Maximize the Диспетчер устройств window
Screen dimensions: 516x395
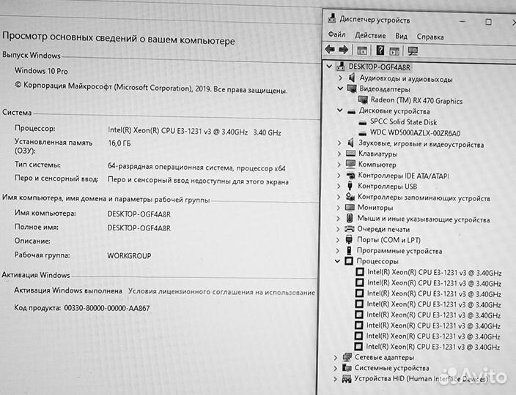488,22
